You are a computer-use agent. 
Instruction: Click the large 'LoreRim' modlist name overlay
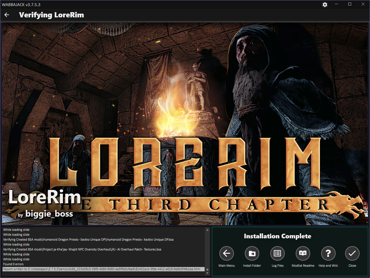[45, 197]
